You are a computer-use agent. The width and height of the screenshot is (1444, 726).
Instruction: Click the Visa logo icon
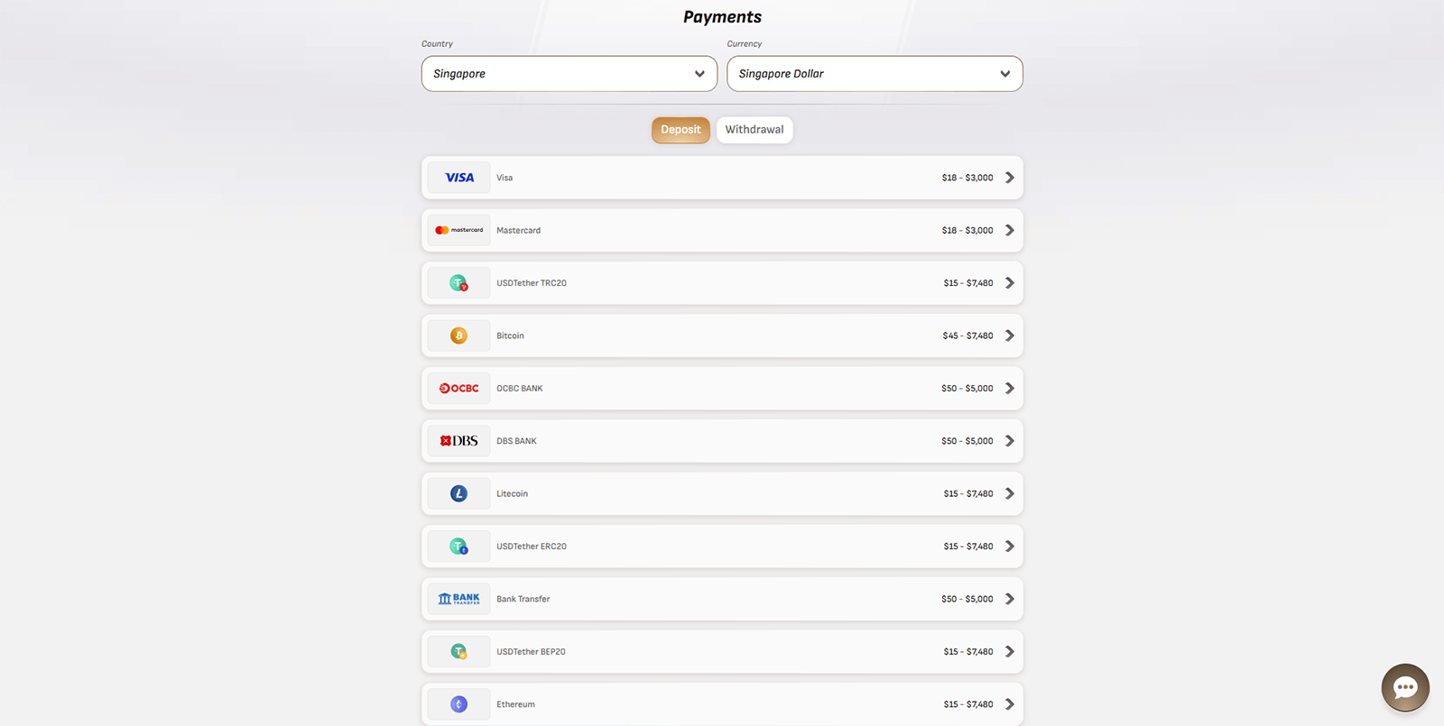click(458, 178)
